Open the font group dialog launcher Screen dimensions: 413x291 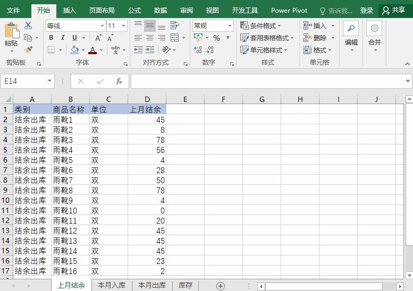click(125, 64)
